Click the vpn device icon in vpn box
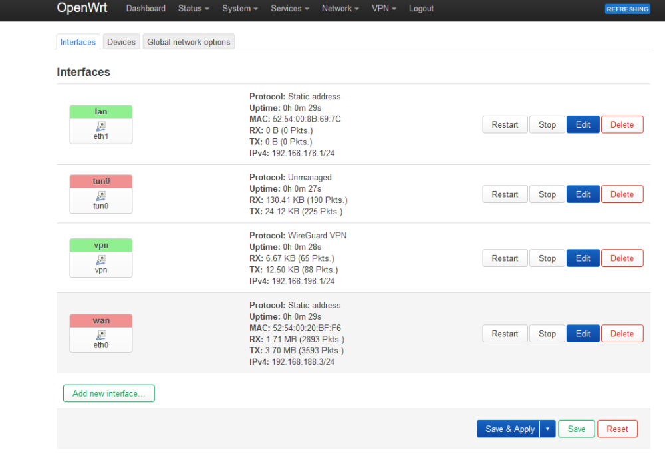This screenshot has width=665, height=456. coord(101,260)
